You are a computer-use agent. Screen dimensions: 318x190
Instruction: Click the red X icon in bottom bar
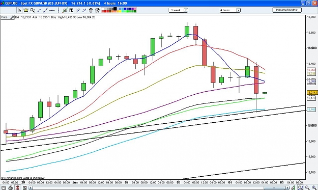pos(17,188)
